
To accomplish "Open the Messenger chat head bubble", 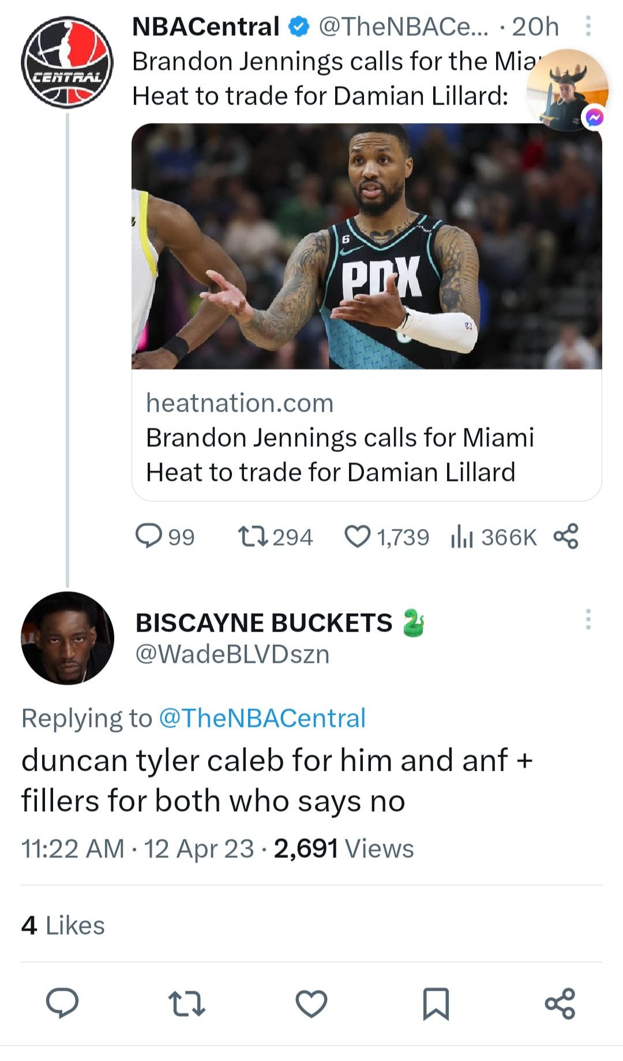I will [567, 89].
